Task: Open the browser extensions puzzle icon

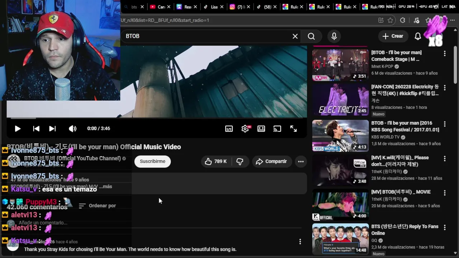Action: coord(403,20)
